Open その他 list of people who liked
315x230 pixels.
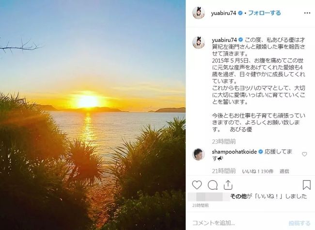click(x=238, y=196)
